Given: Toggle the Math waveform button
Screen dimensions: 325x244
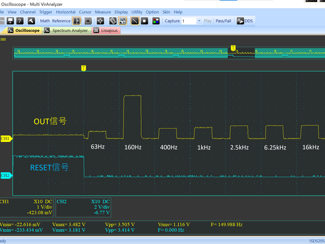Looking at the screenshot, I should point(45,21).
